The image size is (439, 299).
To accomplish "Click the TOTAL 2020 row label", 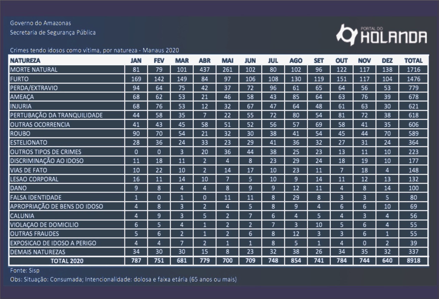I will point(67,261).
